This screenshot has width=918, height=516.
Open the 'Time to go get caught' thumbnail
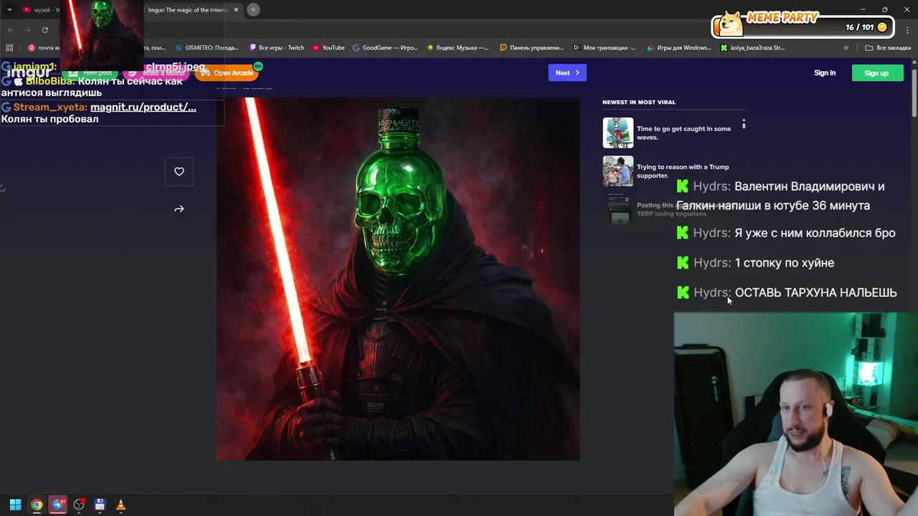pos(618,133)
